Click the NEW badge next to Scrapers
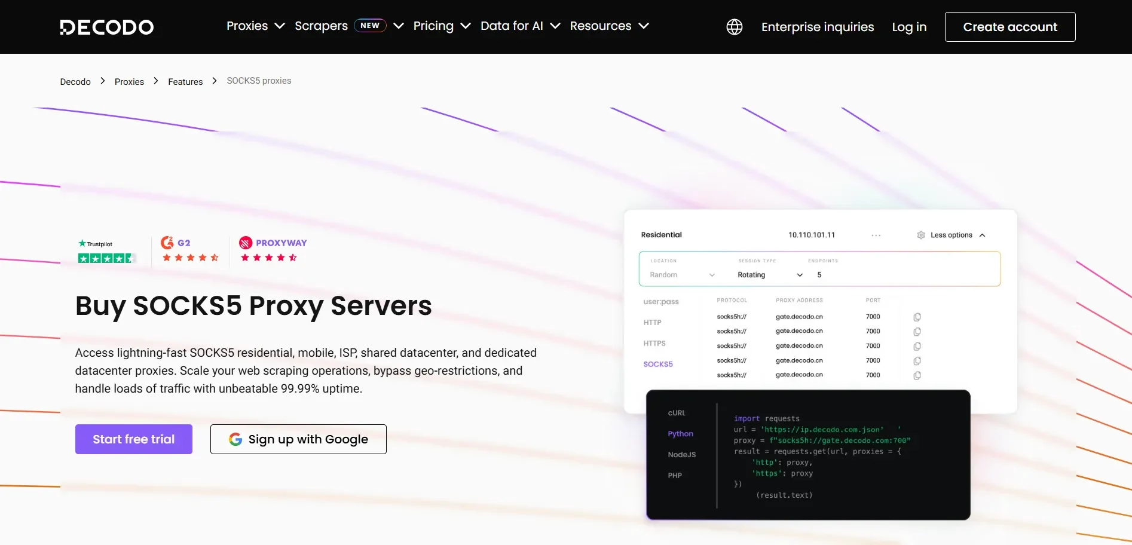This screenshot has height=545, width=1132. 370,26
